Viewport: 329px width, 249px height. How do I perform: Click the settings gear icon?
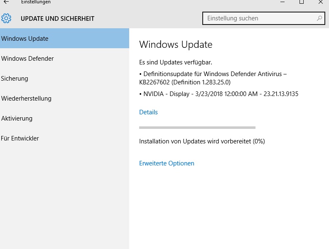[x=6, y=18]
